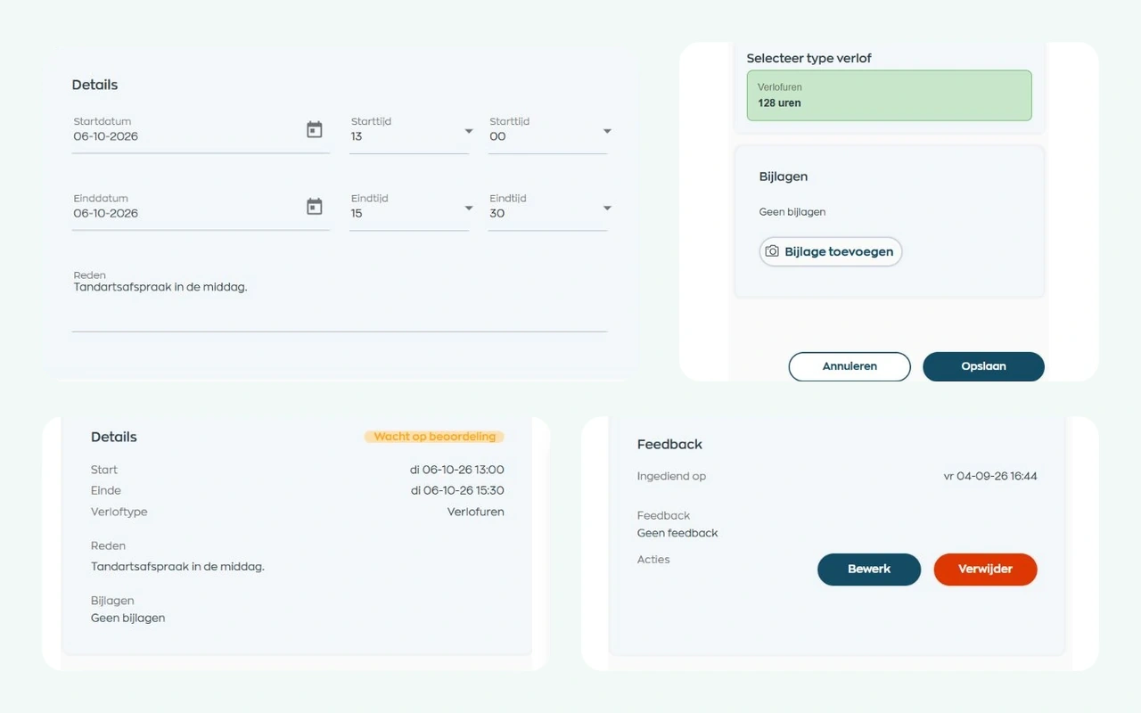Save the leave request with Opslaan
This screenshot has width=1141, height=713.
tap(983, 366)
